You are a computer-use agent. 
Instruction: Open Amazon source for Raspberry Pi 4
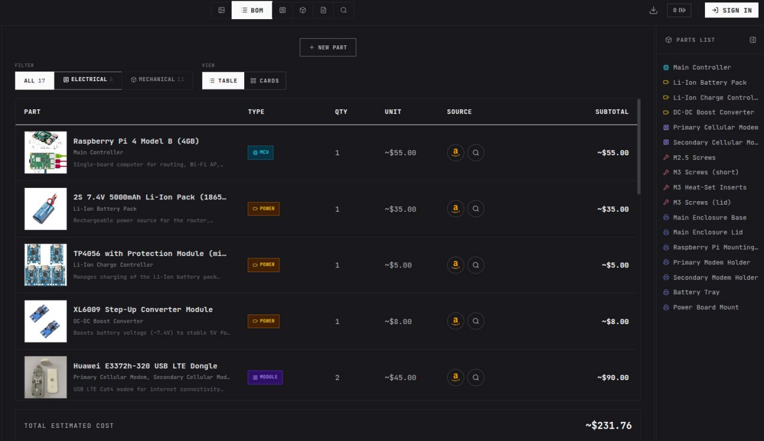coord(455,153)
